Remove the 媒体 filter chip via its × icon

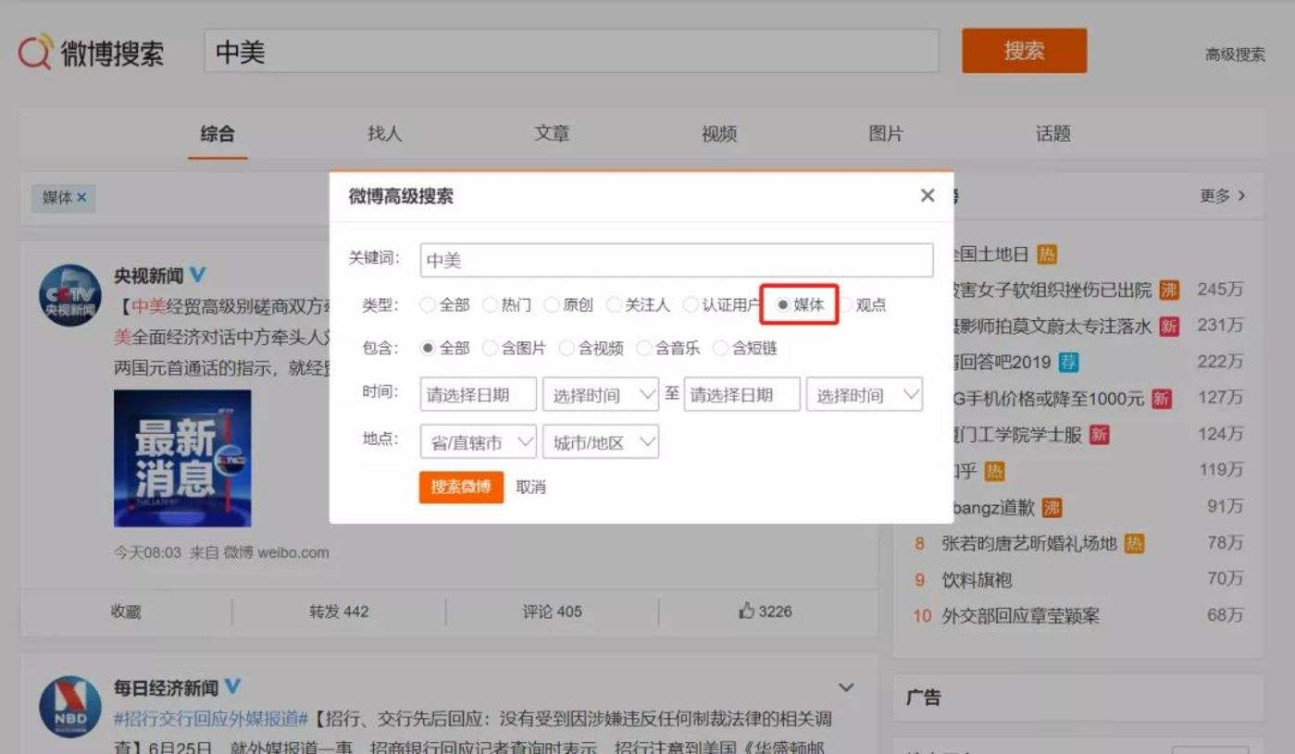81,197
